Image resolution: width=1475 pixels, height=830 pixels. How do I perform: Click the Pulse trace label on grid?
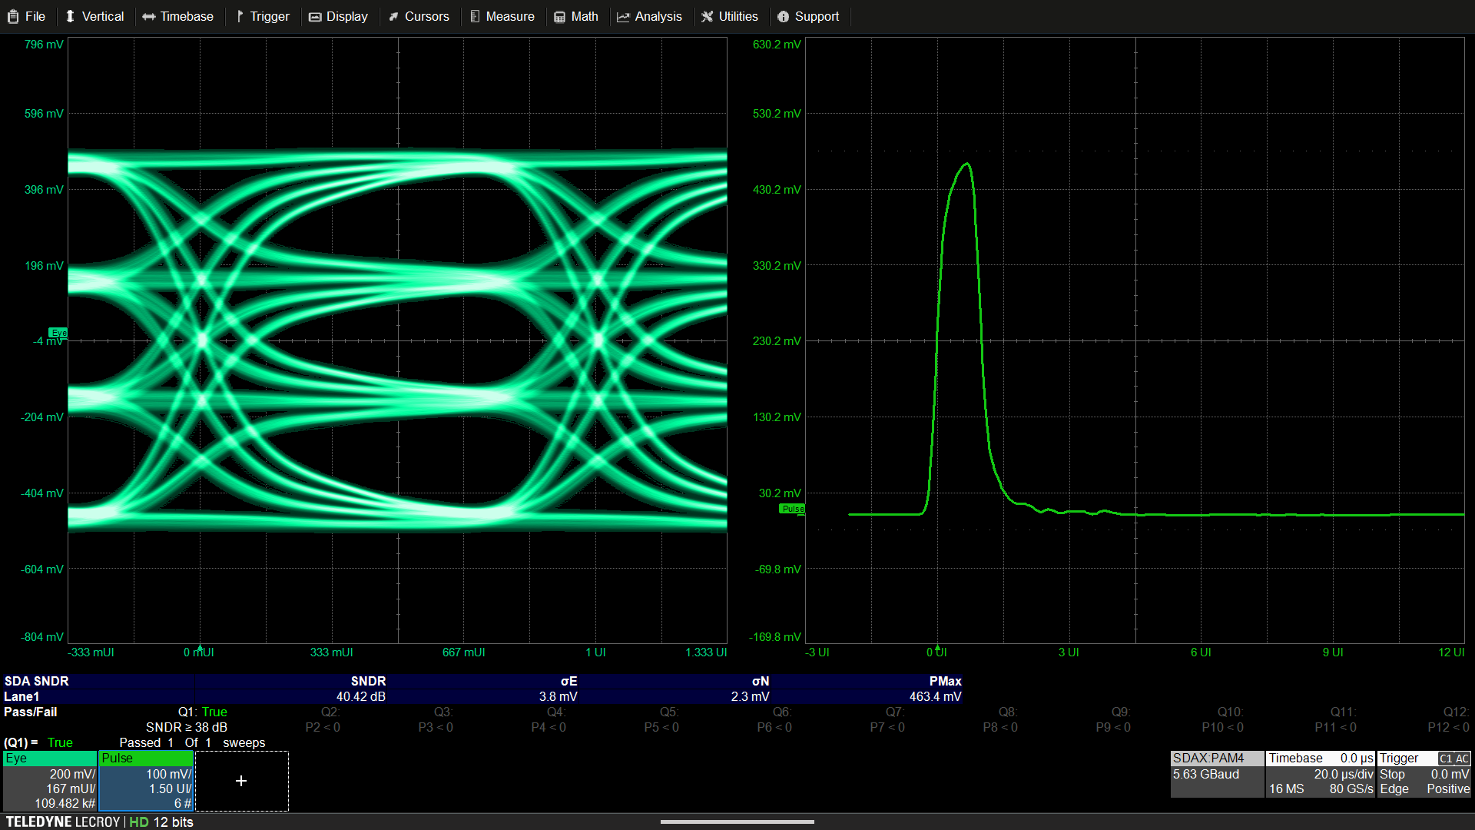coord(792,509)
